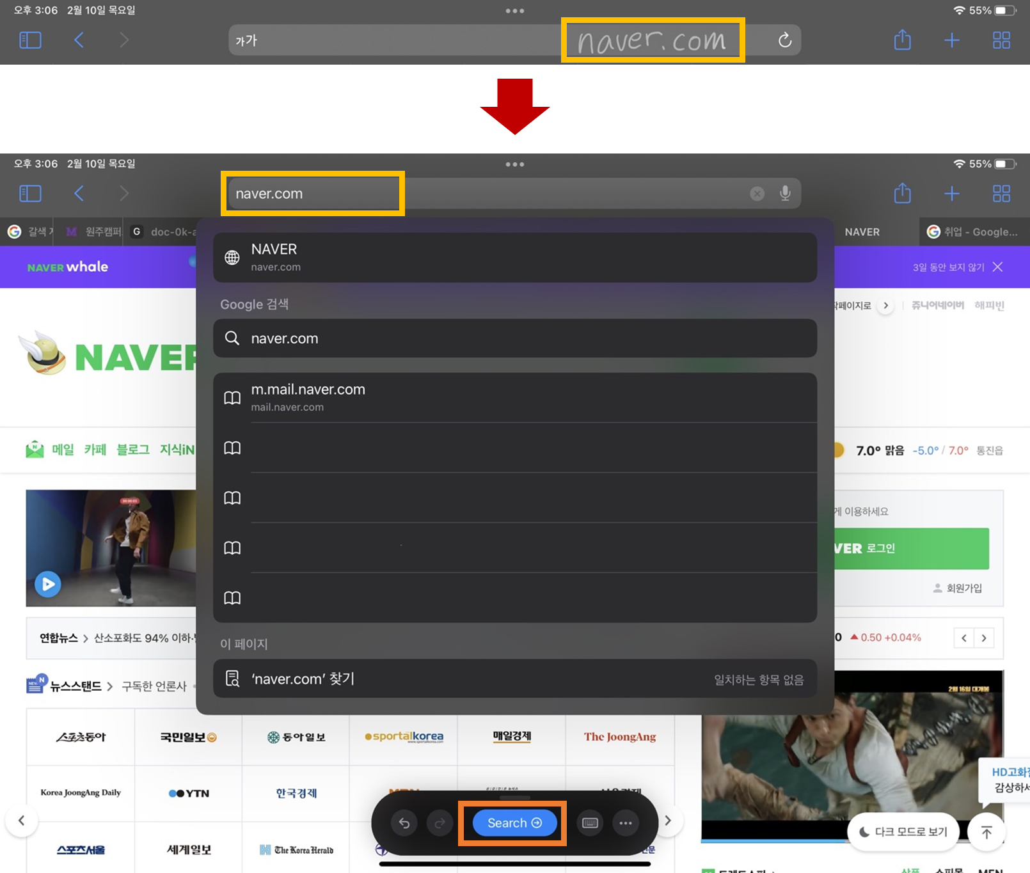
Task: Show previous press page with left arrow
Action: tap(22, 821)
